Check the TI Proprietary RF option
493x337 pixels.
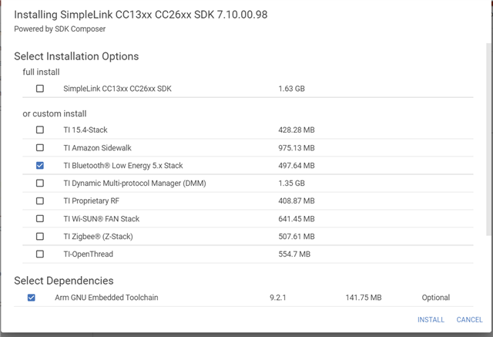pos(40,201)
